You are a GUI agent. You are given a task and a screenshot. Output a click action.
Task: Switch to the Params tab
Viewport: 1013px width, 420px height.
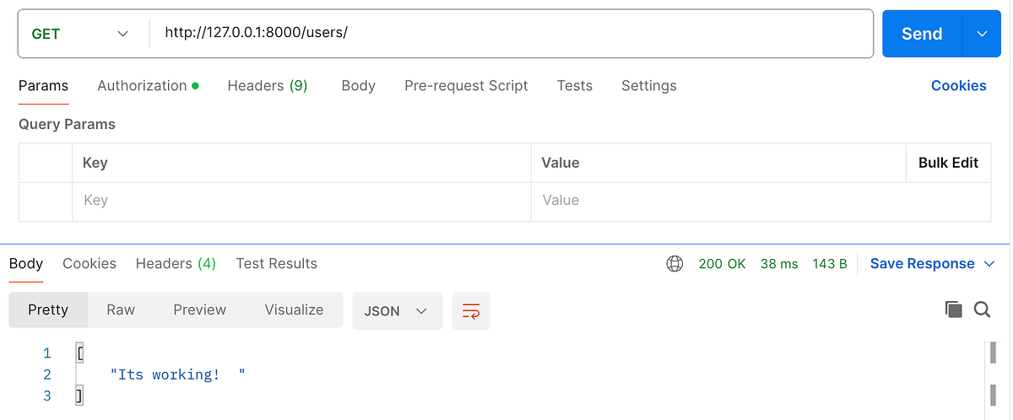[43, 85]
